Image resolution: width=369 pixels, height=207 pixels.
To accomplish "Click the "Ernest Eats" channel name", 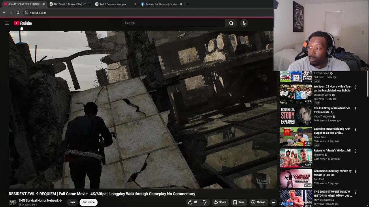I will pyautogui.click(x=321, y=137).
